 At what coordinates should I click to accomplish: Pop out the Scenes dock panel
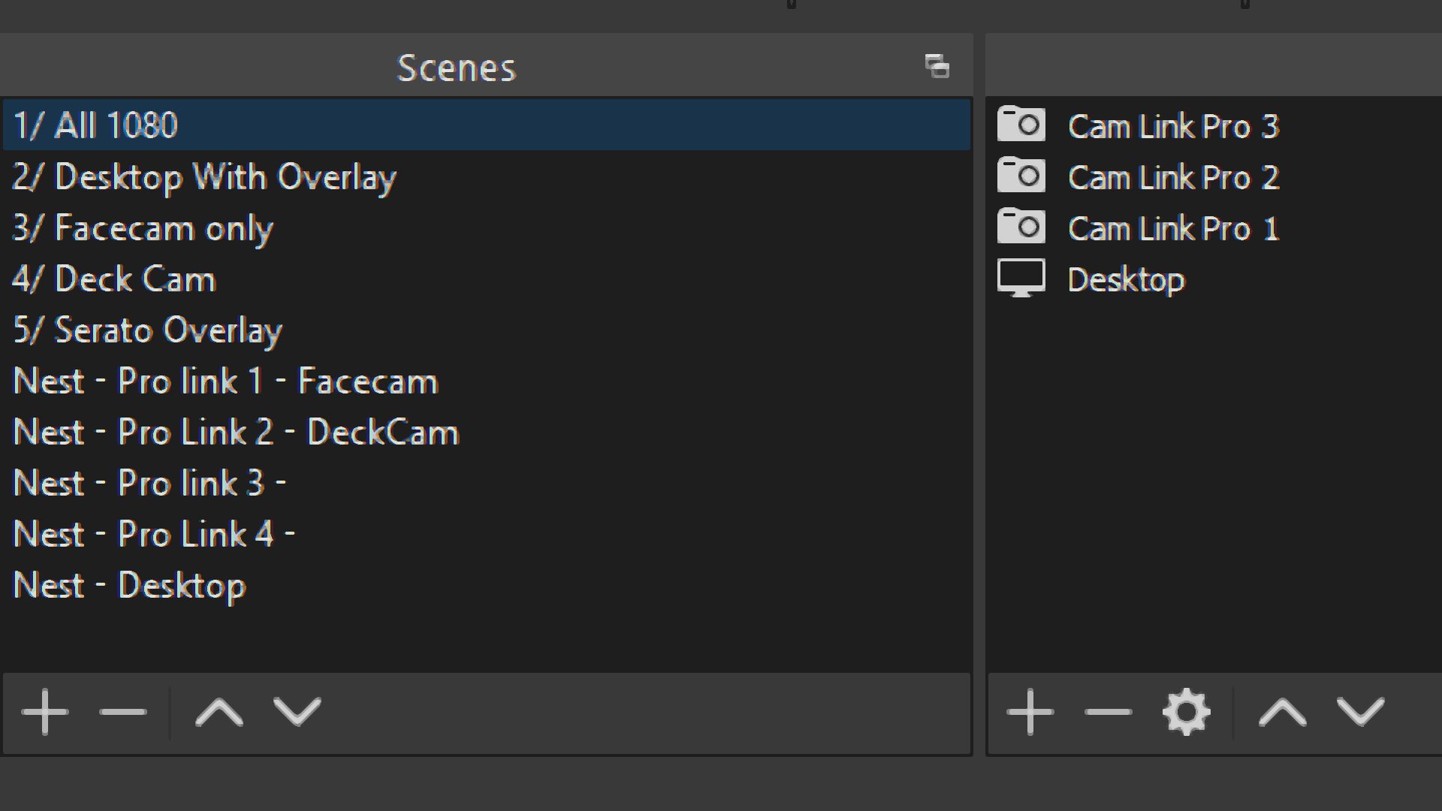[x=937, y=66]
